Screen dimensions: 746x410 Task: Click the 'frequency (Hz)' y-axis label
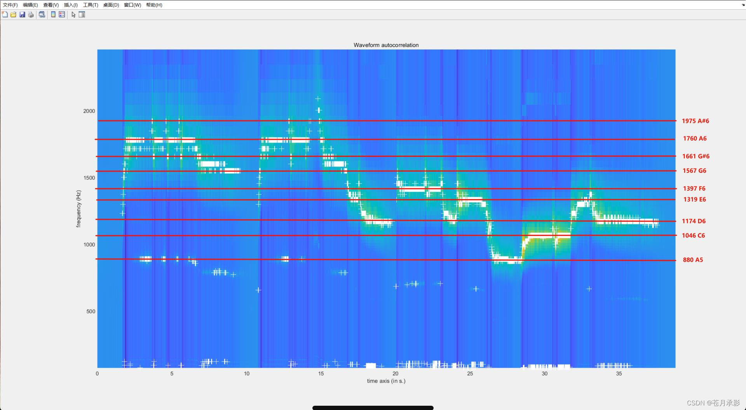78,208
